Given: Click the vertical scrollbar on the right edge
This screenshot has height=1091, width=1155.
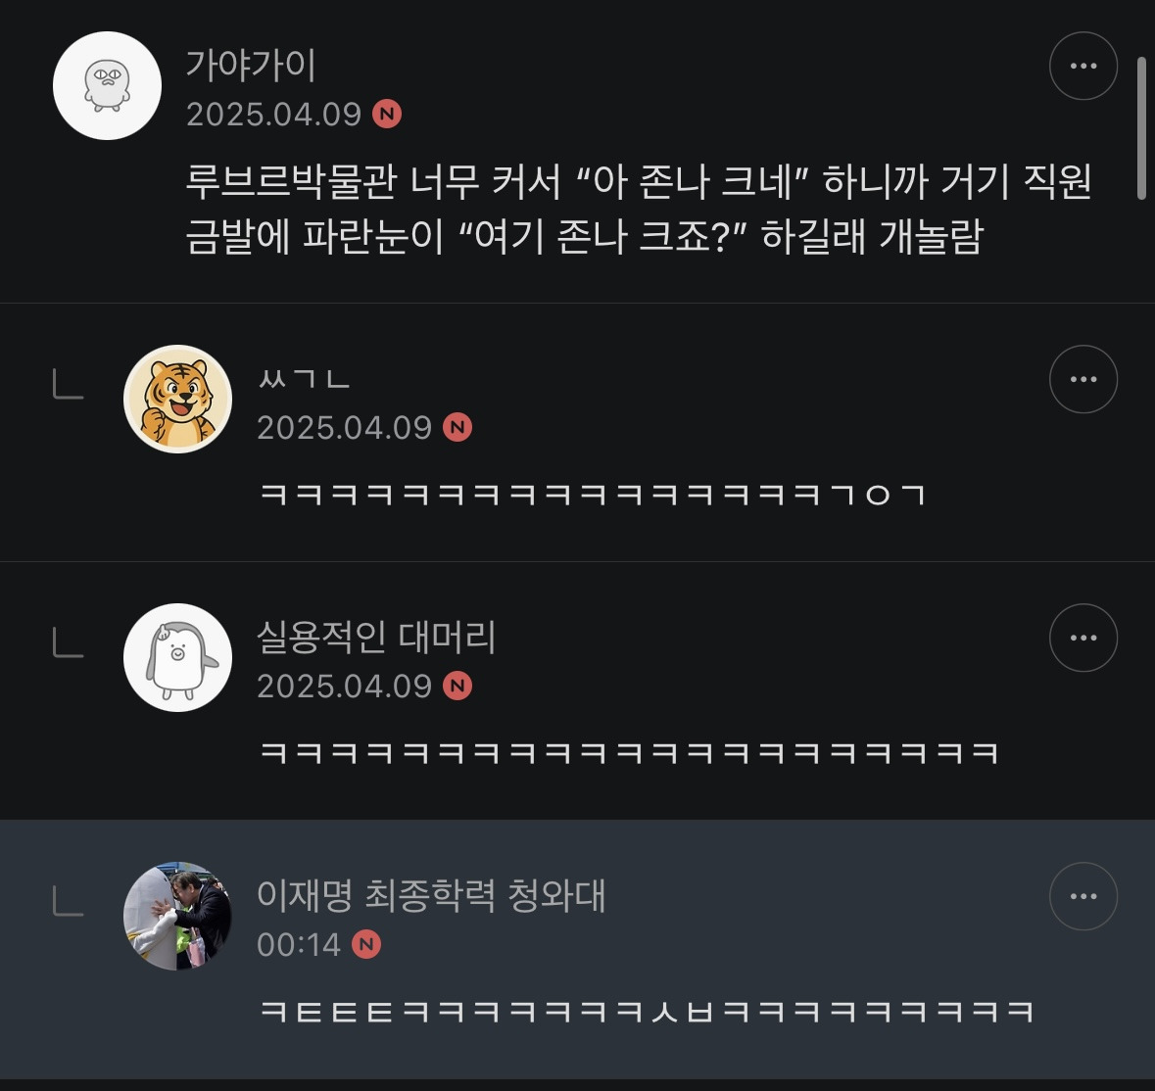Looking at the screenshot, I should [x=1141, y=127].
